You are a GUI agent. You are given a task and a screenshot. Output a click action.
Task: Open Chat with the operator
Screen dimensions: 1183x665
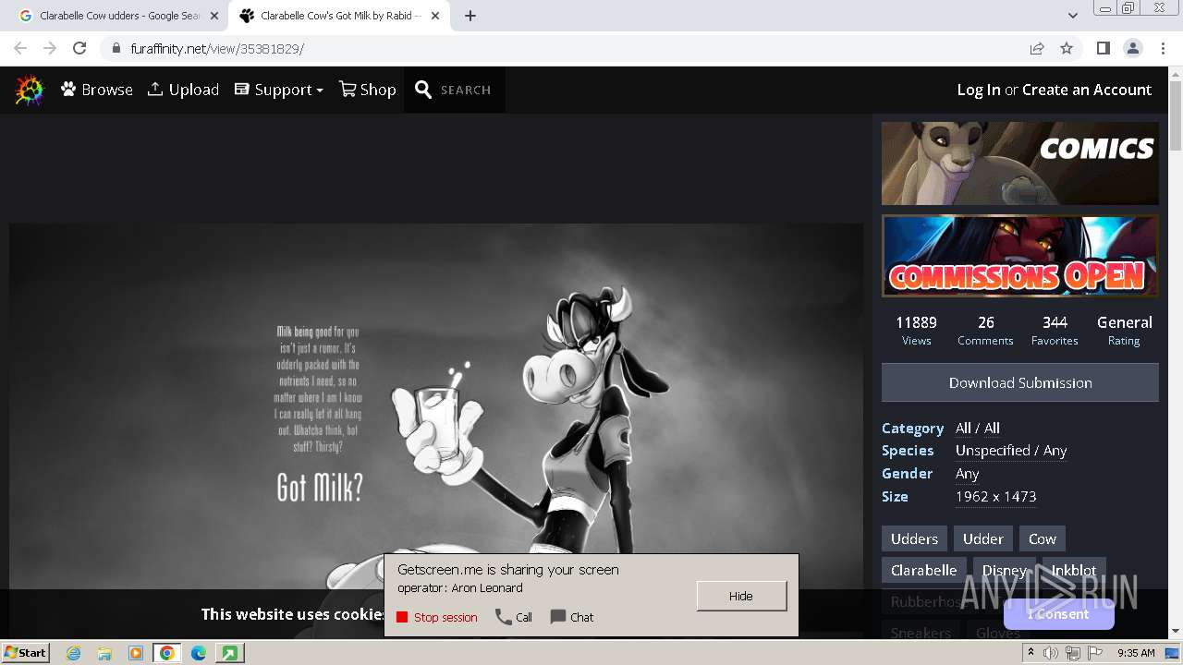click(572, 617)
